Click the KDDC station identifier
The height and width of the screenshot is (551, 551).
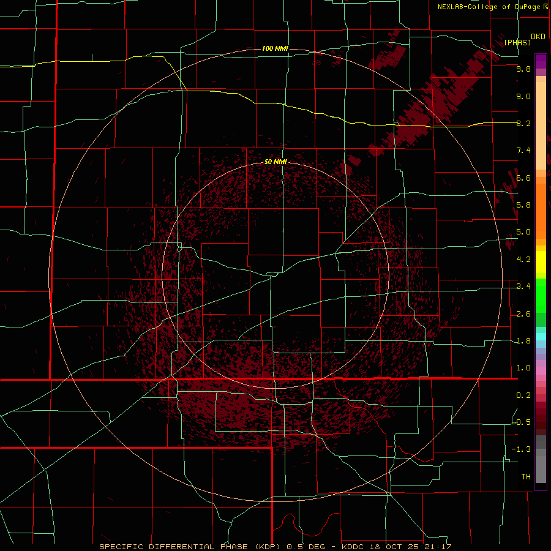[x=353, y=547]
